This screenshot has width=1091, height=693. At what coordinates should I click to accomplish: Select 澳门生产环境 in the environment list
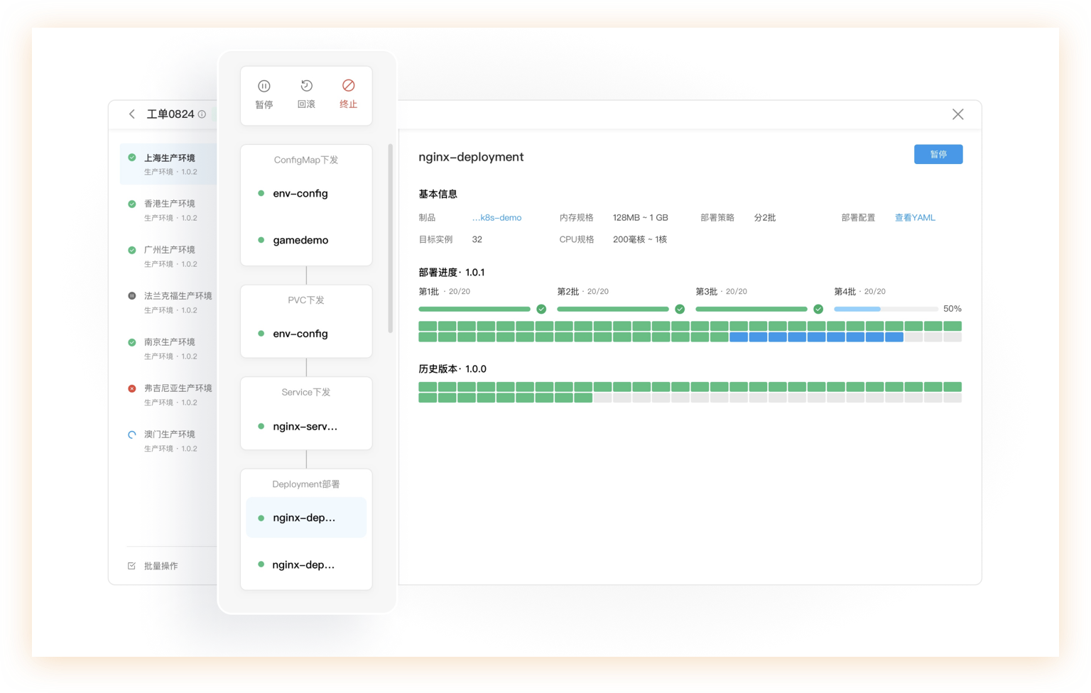169,441
